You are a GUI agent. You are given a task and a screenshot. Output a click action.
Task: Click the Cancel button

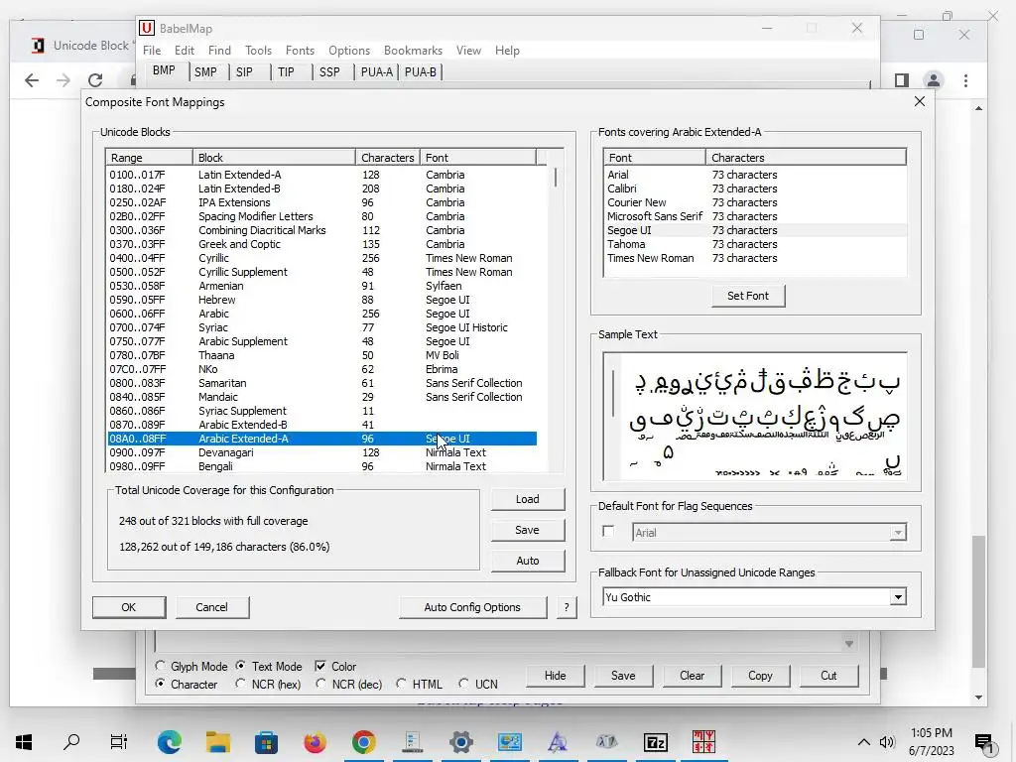[x=211, y=607]
